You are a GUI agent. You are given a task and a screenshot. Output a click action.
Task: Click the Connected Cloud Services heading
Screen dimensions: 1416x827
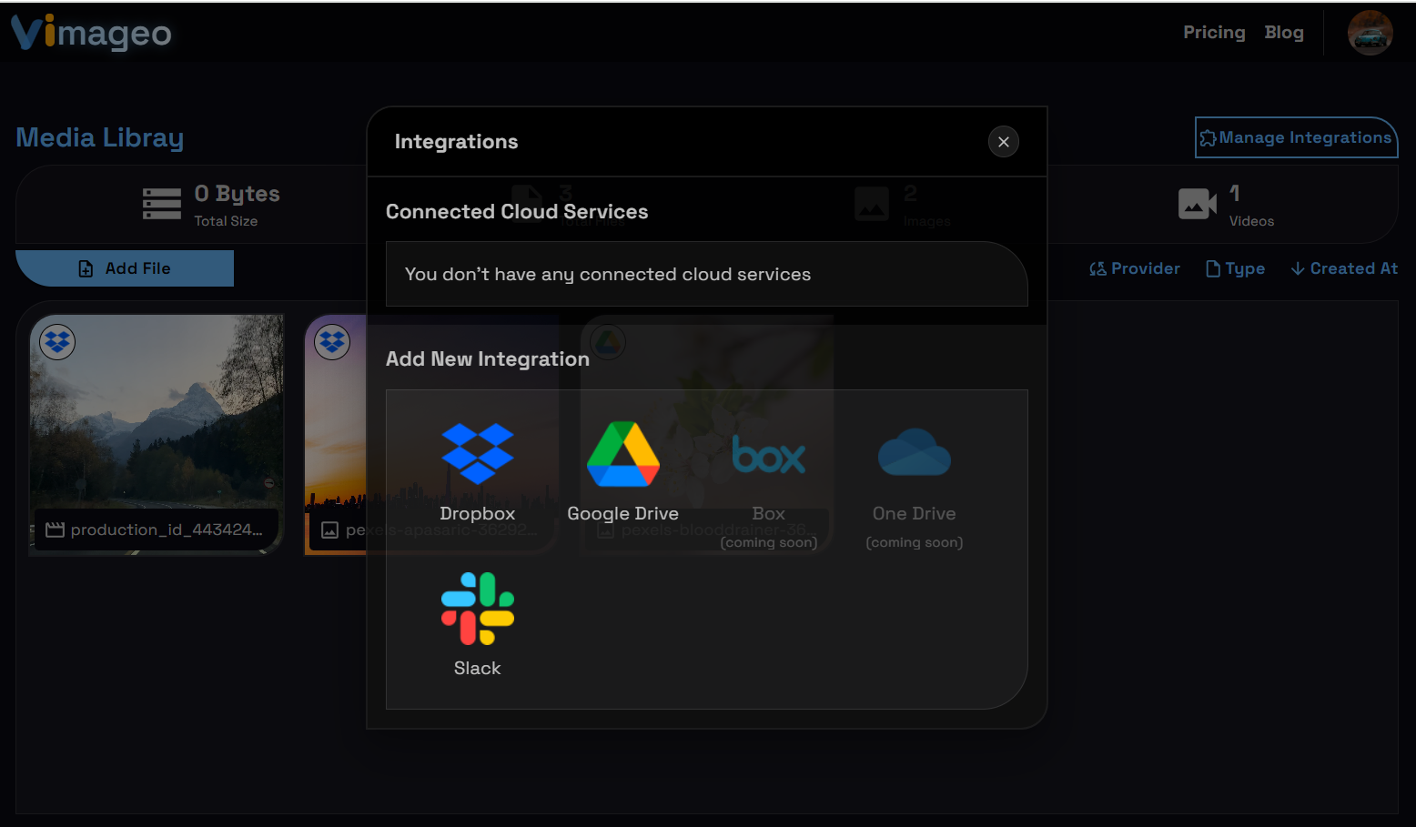[517, 212]
